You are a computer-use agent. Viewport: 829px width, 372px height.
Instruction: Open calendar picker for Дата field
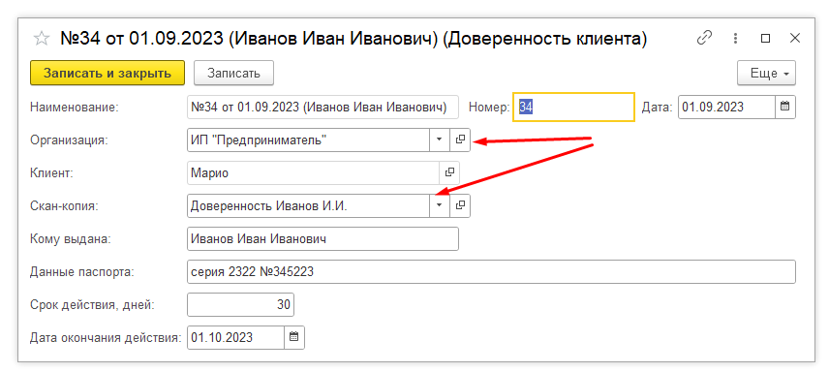[785, 107]
